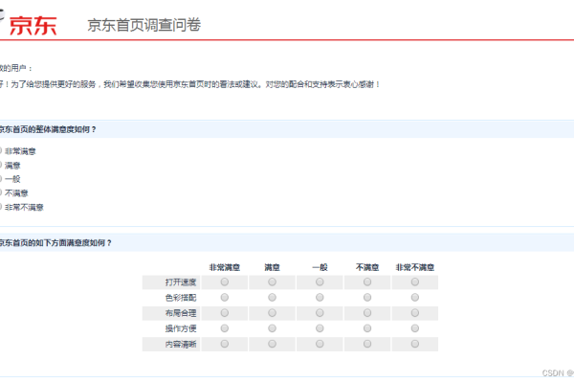The height and width of the screenshot is (383, 574).
Task: Rate 色彩搭配 as 不满意
Action: click(367, 297)
